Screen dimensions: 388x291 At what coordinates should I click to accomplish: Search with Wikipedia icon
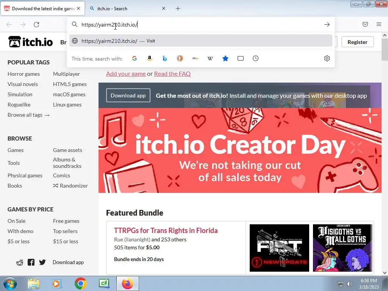tap(210, 58)
